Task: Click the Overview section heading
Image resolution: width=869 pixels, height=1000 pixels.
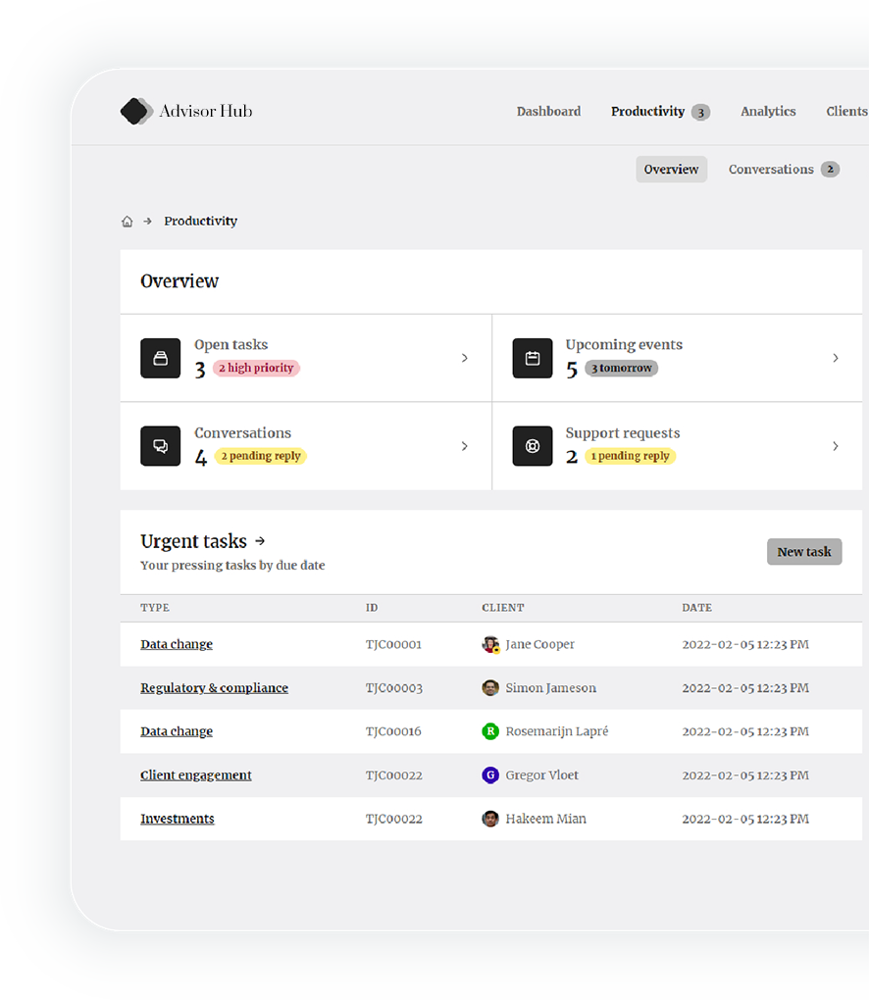Action: coord(179,281)
